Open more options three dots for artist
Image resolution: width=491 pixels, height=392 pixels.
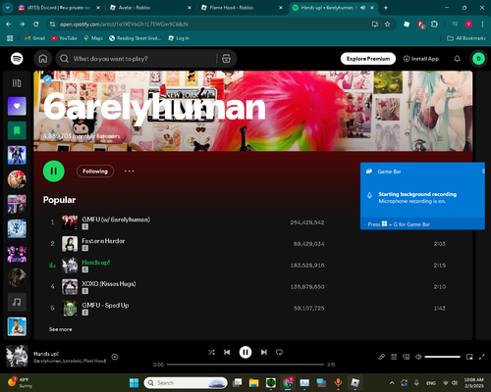tap(129, 171)
